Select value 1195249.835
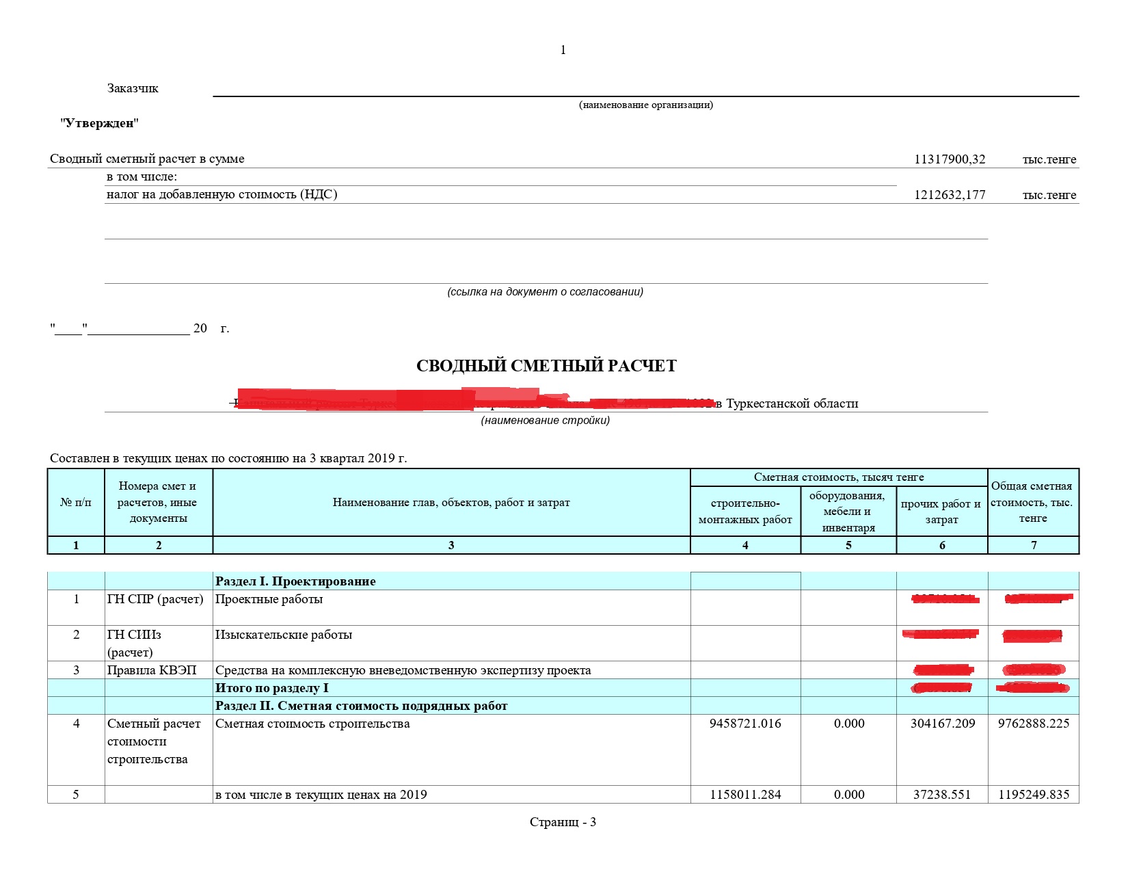The width and height of the screenshot is (1128, 872). (x=1034, y=795)
